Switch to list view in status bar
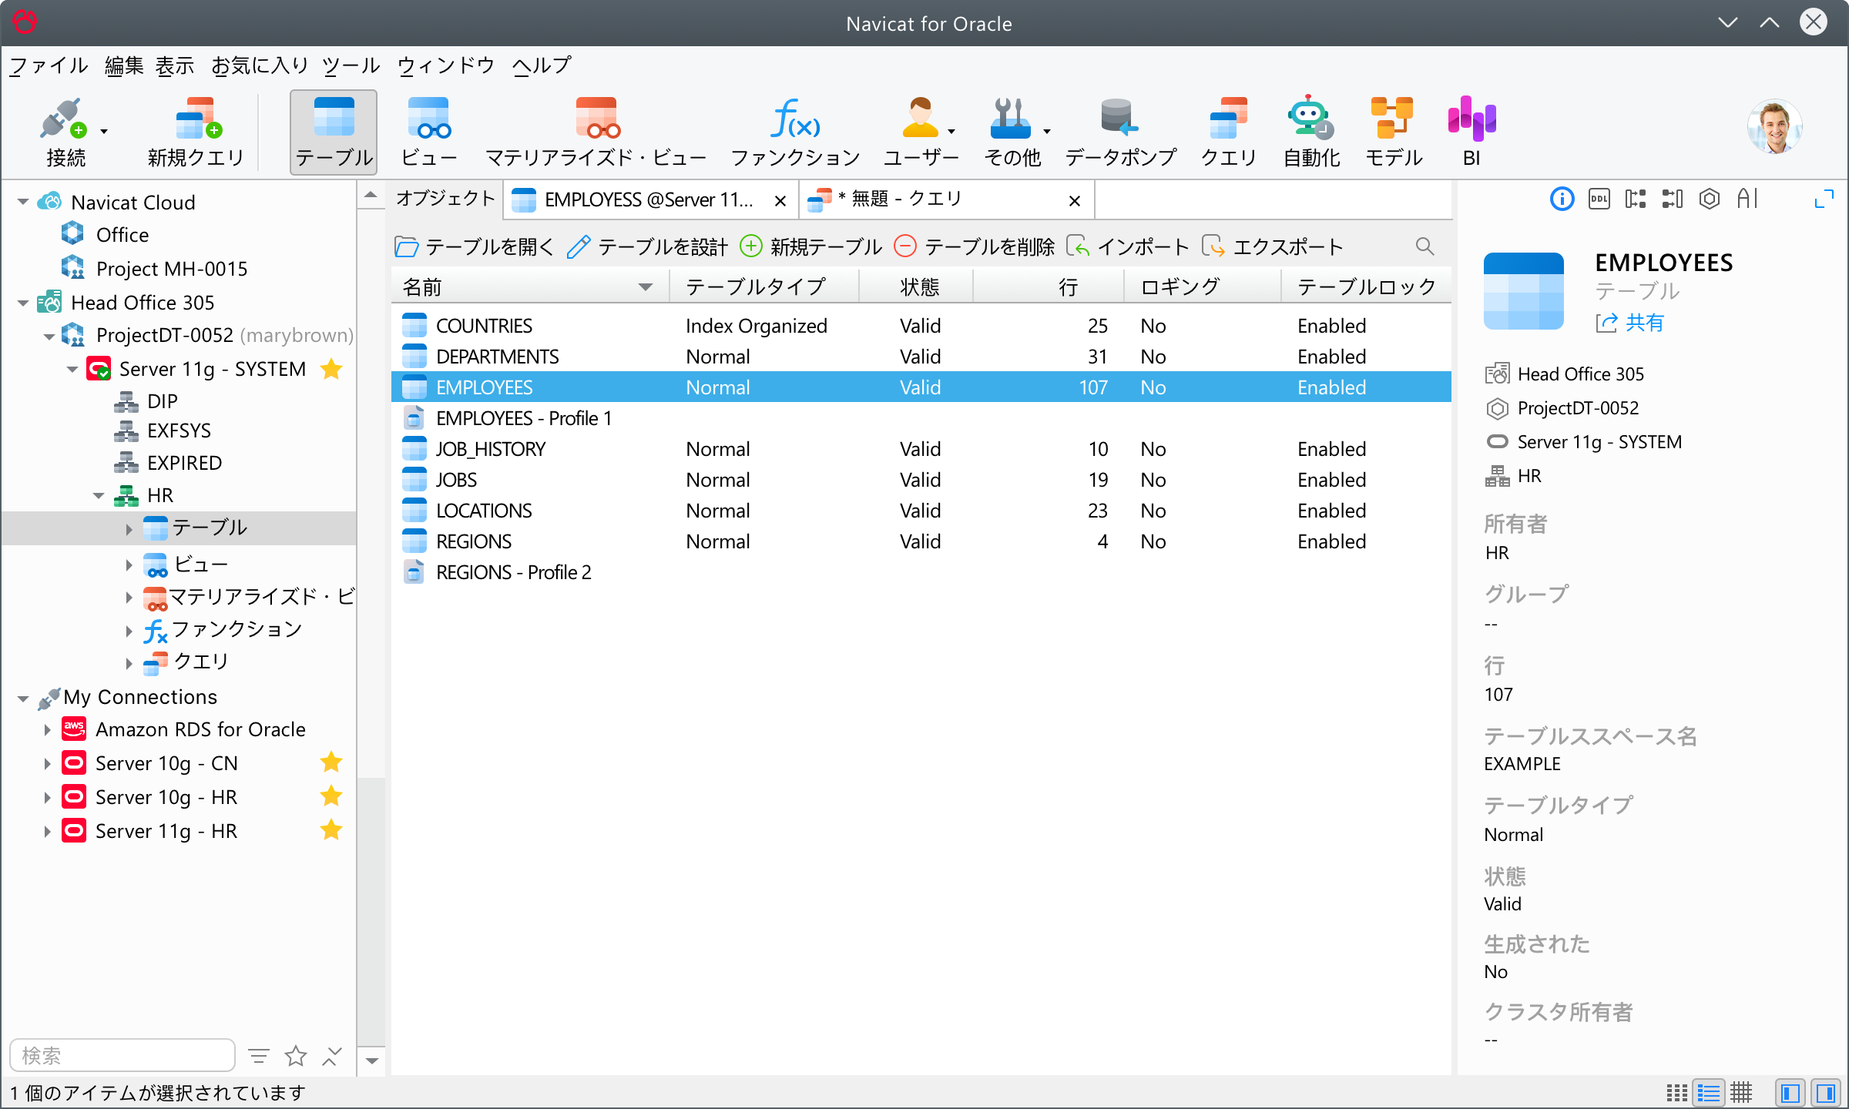Image resolution: width=1849 pixels, height=1109 pixels. tap(1676, 1093)
